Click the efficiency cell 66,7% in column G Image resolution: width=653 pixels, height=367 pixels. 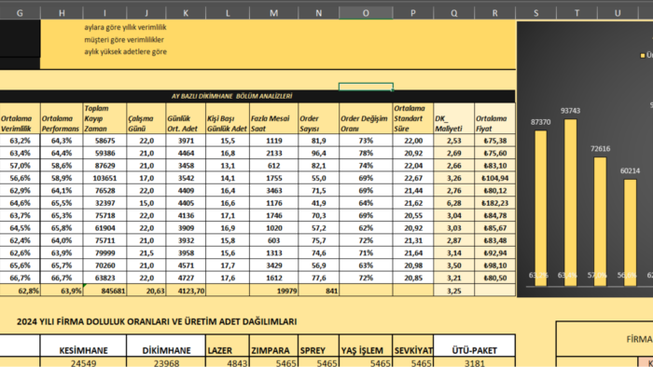[20, 278]
